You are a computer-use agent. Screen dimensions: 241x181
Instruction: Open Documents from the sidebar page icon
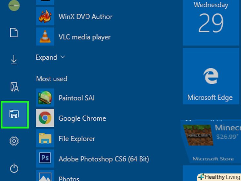pyautogui.click(x=14, y=32)
